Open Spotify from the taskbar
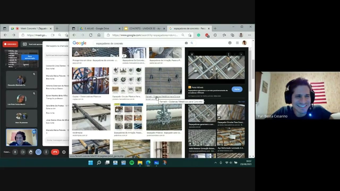This screenshot has height=191, width=340. [x=132, y=163]
